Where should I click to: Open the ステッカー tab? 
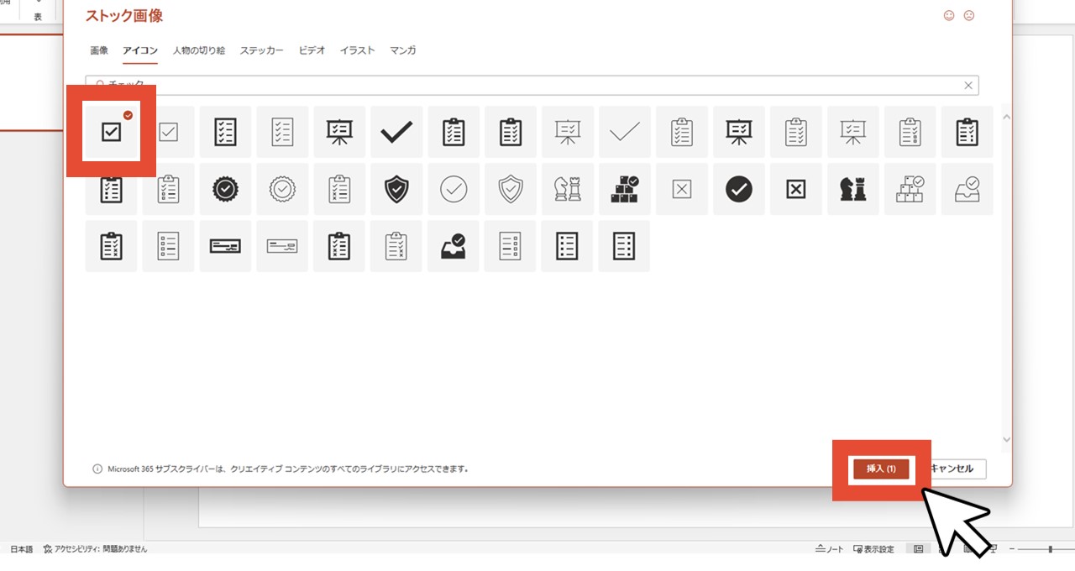click(x=261, y=50)
